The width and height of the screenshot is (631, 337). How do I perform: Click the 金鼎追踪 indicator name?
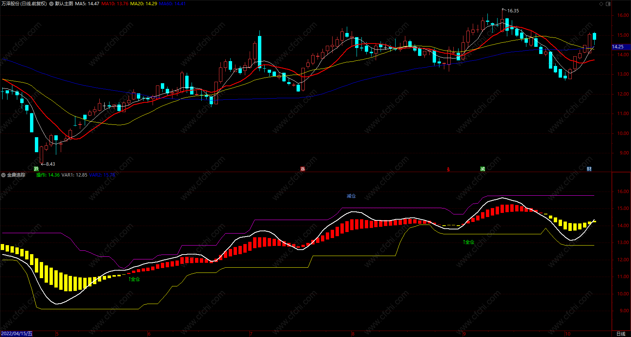pos(16,175)
